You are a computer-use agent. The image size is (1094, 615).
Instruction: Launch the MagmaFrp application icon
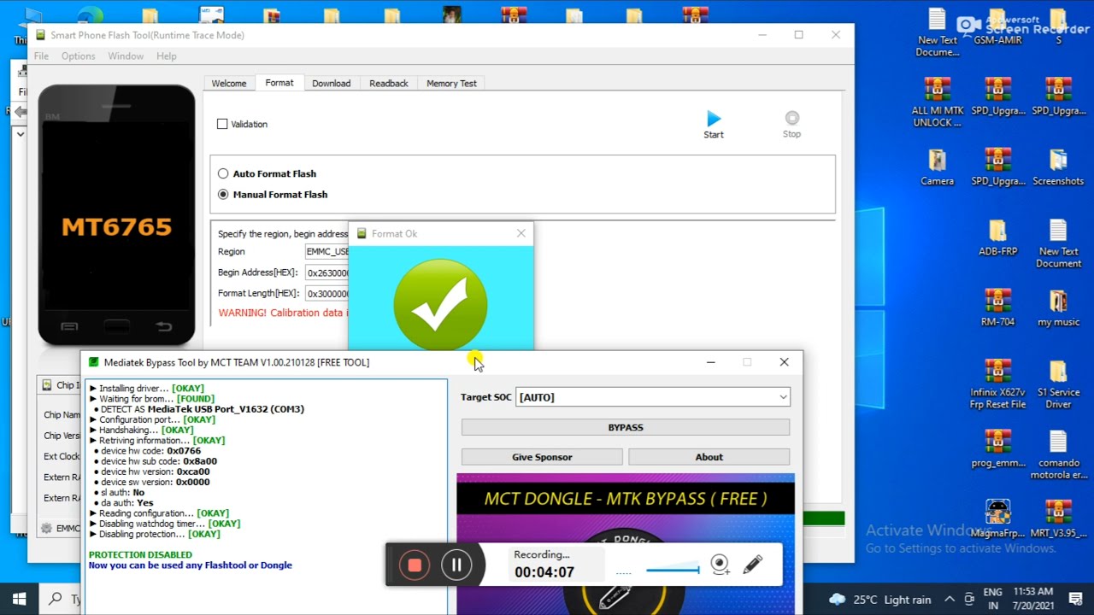pyautogui.click(x=997, y=519)
